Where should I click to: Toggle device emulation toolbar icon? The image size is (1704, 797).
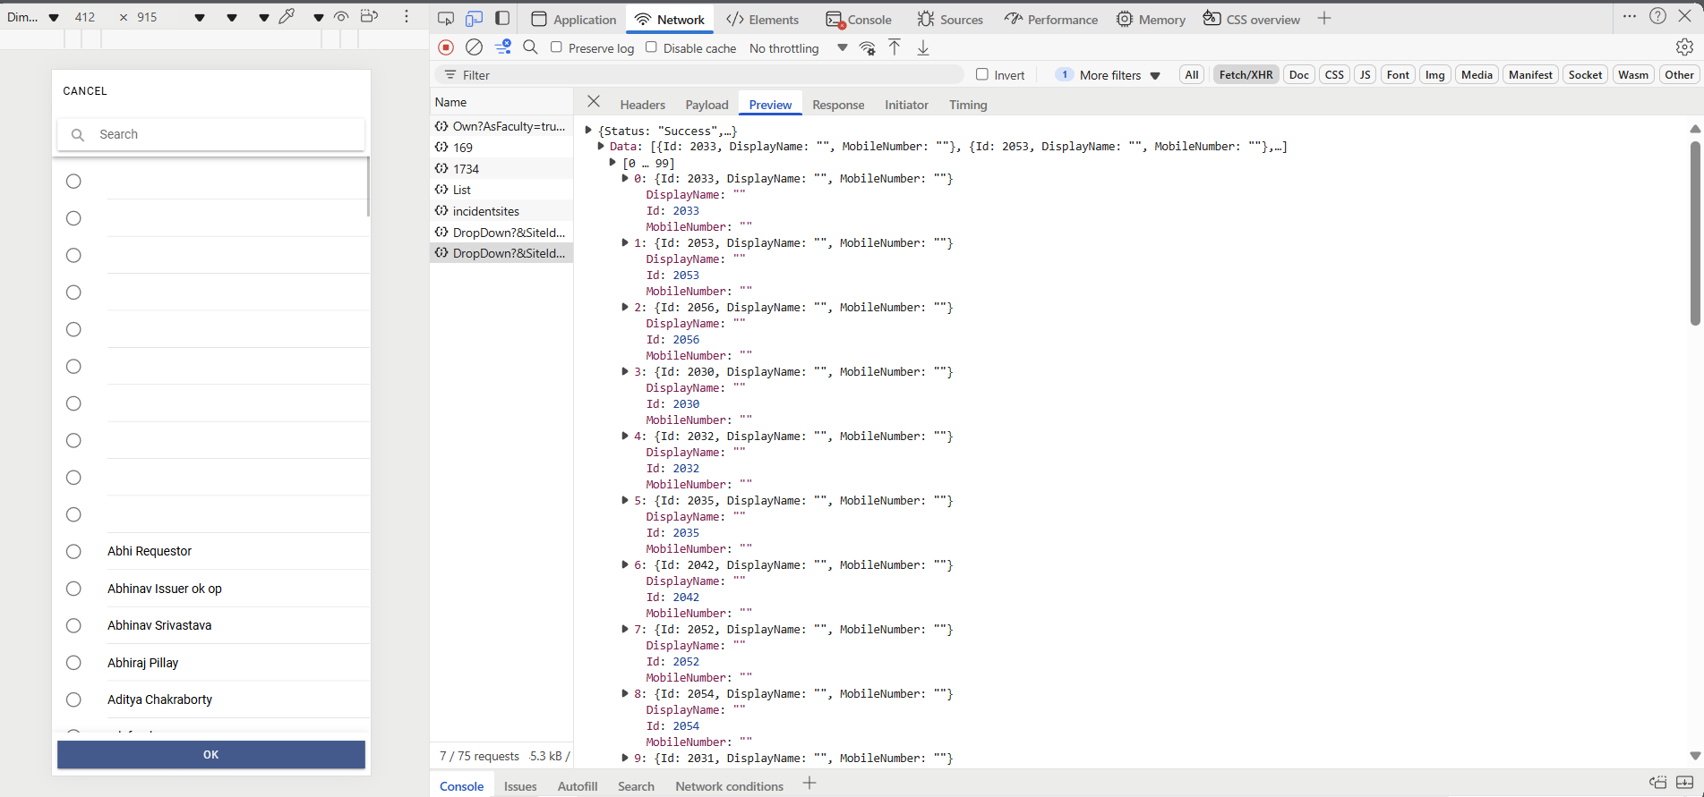(474, 19)
